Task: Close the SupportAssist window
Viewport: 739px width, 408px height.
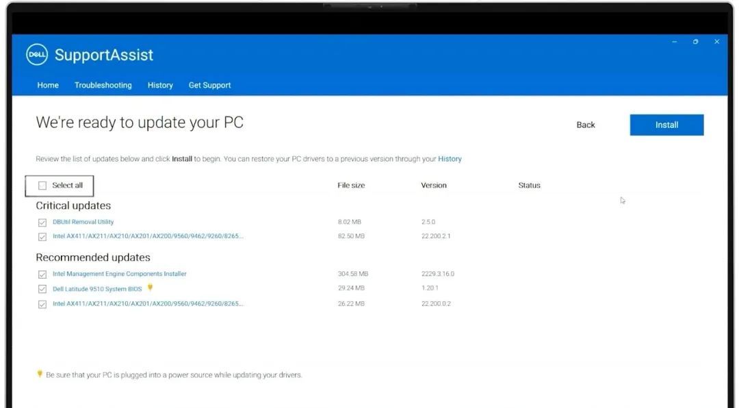Action: pyautogui.click(x=717, y=42)
